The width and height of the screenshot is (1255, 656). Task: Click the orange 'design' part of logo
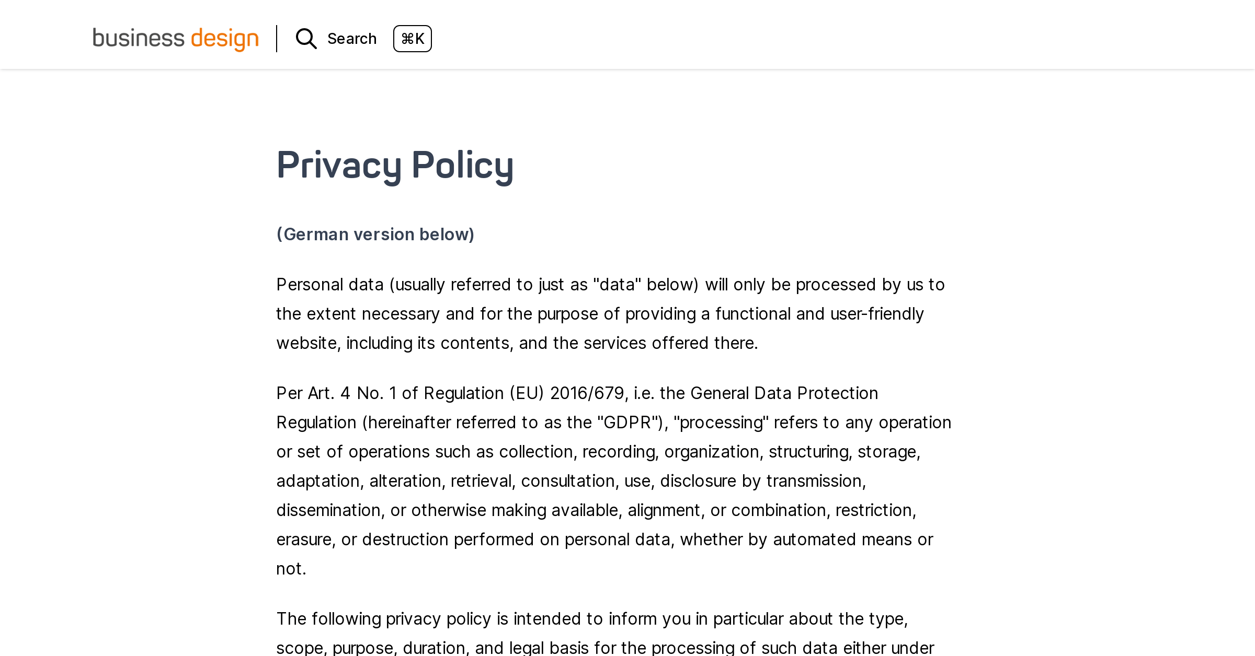pyautogui.click(x=225, y=39)
